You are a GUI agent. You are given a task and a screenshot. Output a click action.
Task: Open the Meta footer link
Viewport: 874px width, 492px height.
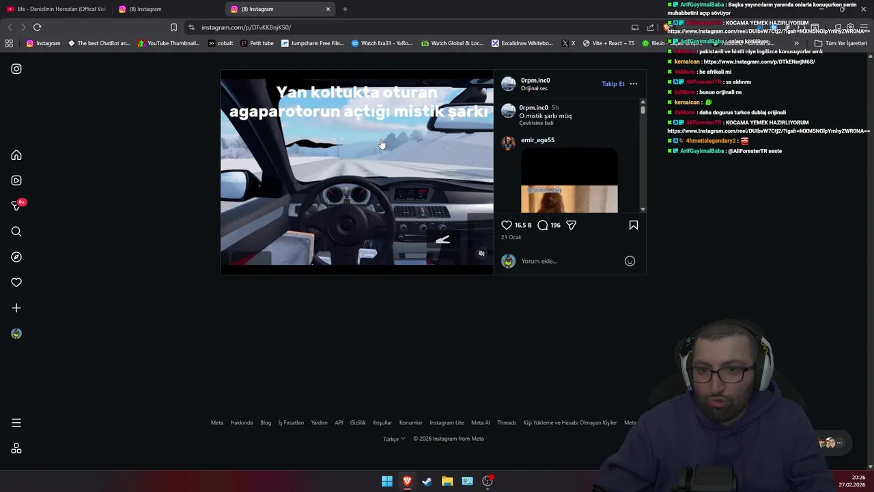[x=217, y=423]
